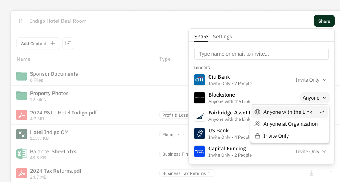Screen dimensions: 340x182
Task: Open Capital Funding Invite Only dropdown
Action: point(311,151)
